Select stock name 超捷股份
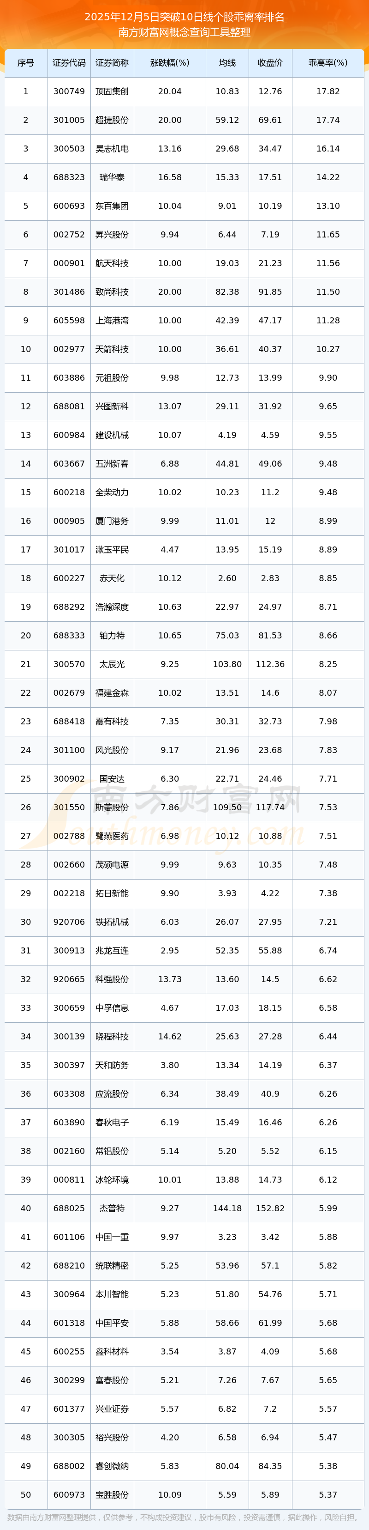369x1530 pixels. coord(112,120)
